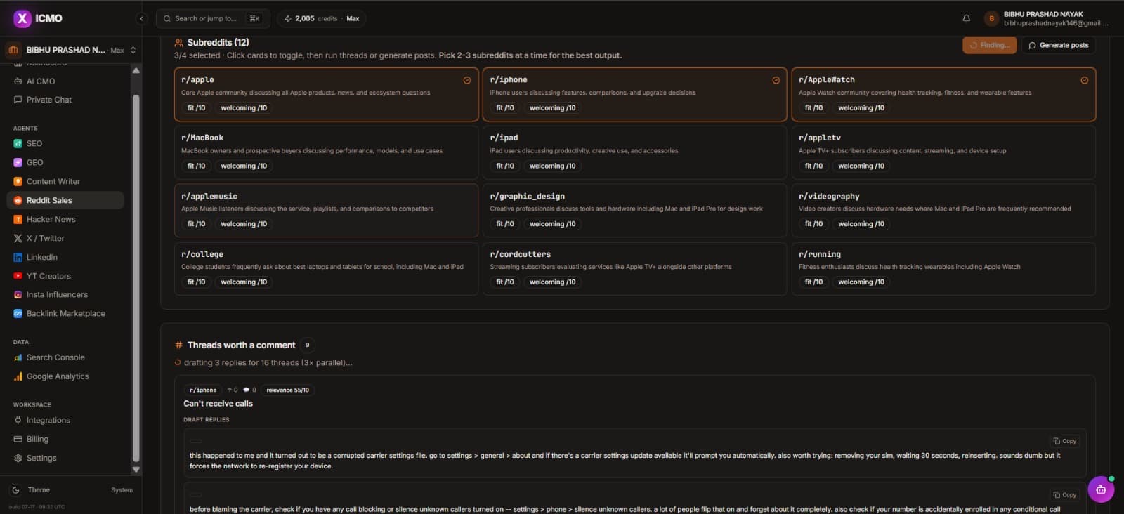Open Billing in the workspace section
Image resolution: width=1124 pixels, height=514 pixels.
pos(65,439)
